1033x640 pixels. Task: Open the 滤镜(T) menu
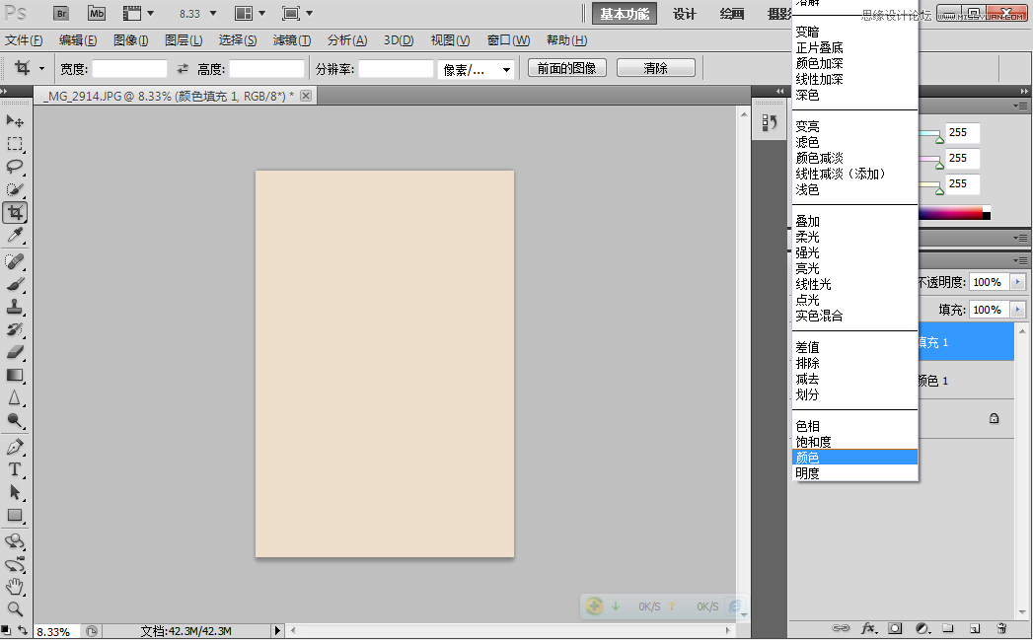point(292,40)
